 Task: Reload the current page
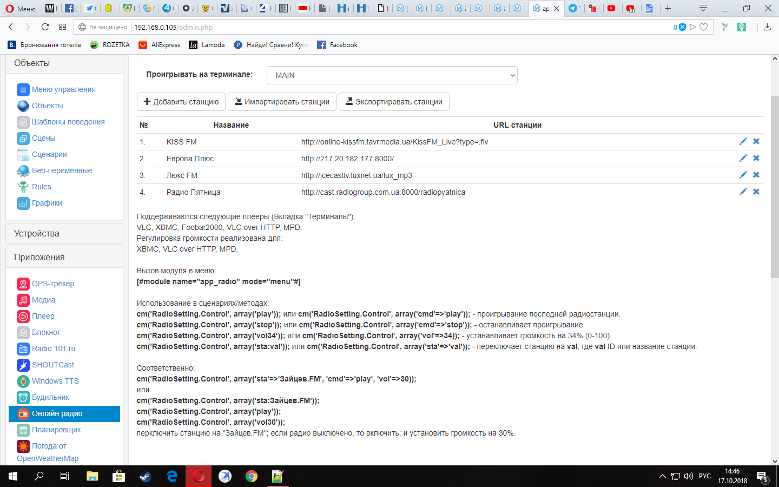45,27
